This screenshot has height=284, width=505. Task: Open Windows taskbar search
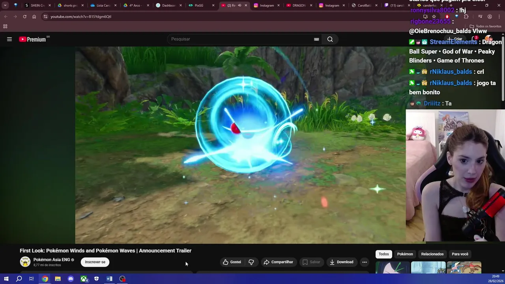pos(19,279)
